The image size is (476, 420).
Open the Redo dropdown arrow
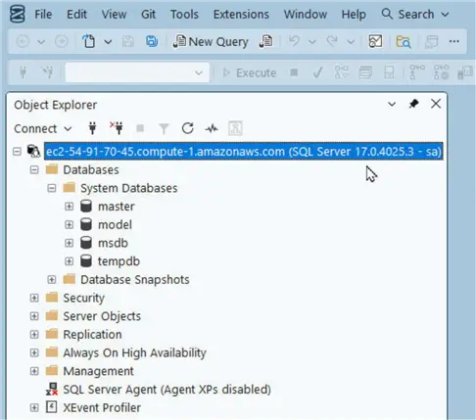click(351, 42)
